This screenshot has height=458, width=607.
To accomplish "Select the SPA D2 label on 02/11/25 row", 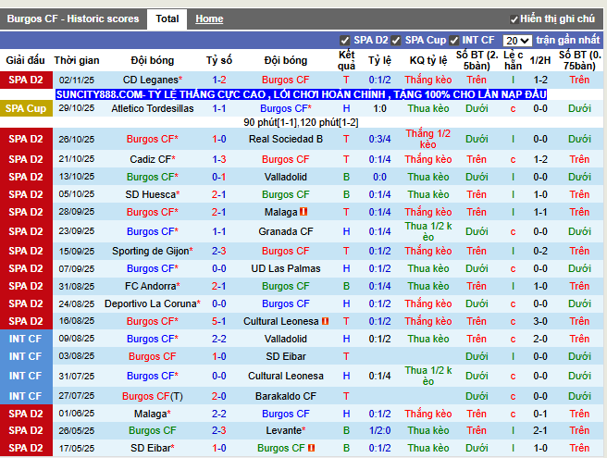I will click(26, 80).
